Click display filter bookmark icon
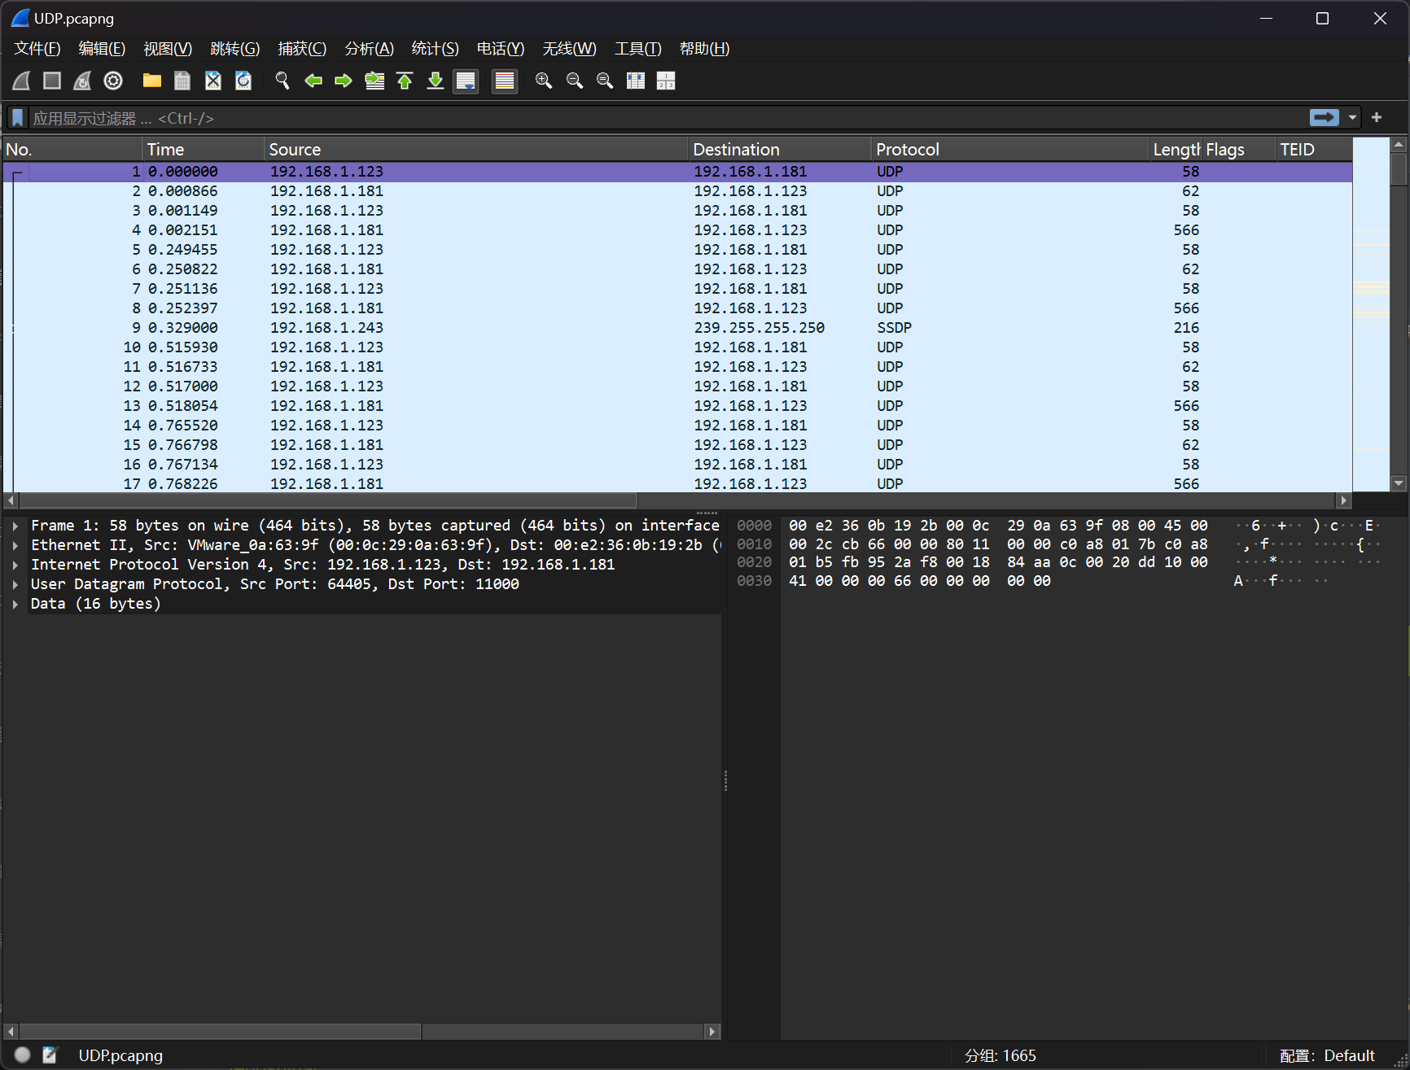Viewport: 1410px width, 1070px height. [x=17, y=118]
